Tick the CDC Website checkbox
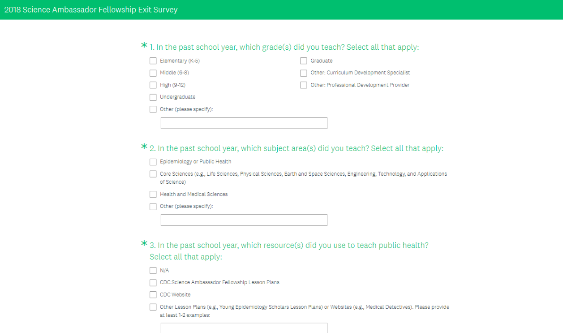 pyautogui.click(x=153, y=295)
